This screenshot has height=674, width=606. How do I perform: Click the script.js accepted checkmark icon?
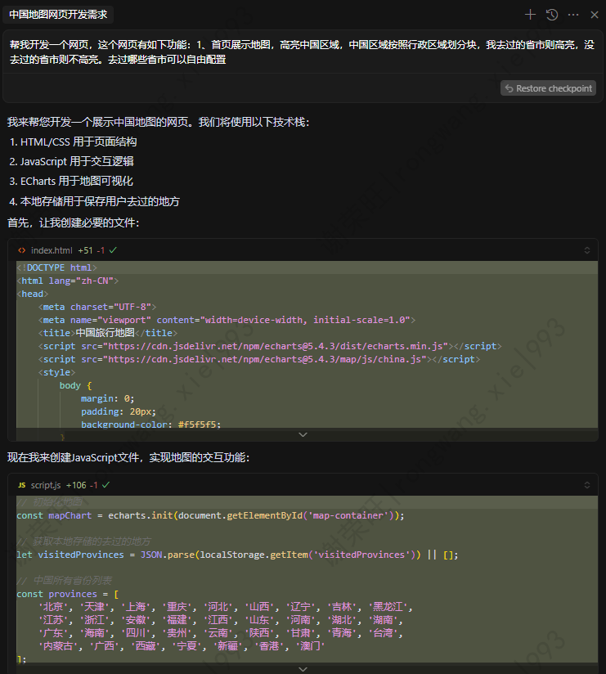[x=105, y=485]
